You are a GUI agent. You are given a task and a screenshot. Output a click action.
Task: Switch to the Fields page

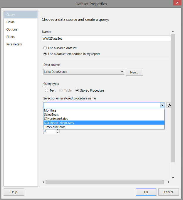click(11, 22)
